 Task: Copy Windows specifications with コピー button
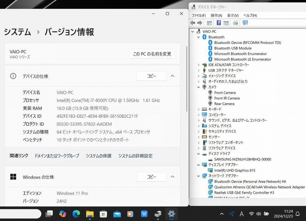click(151, 177)
